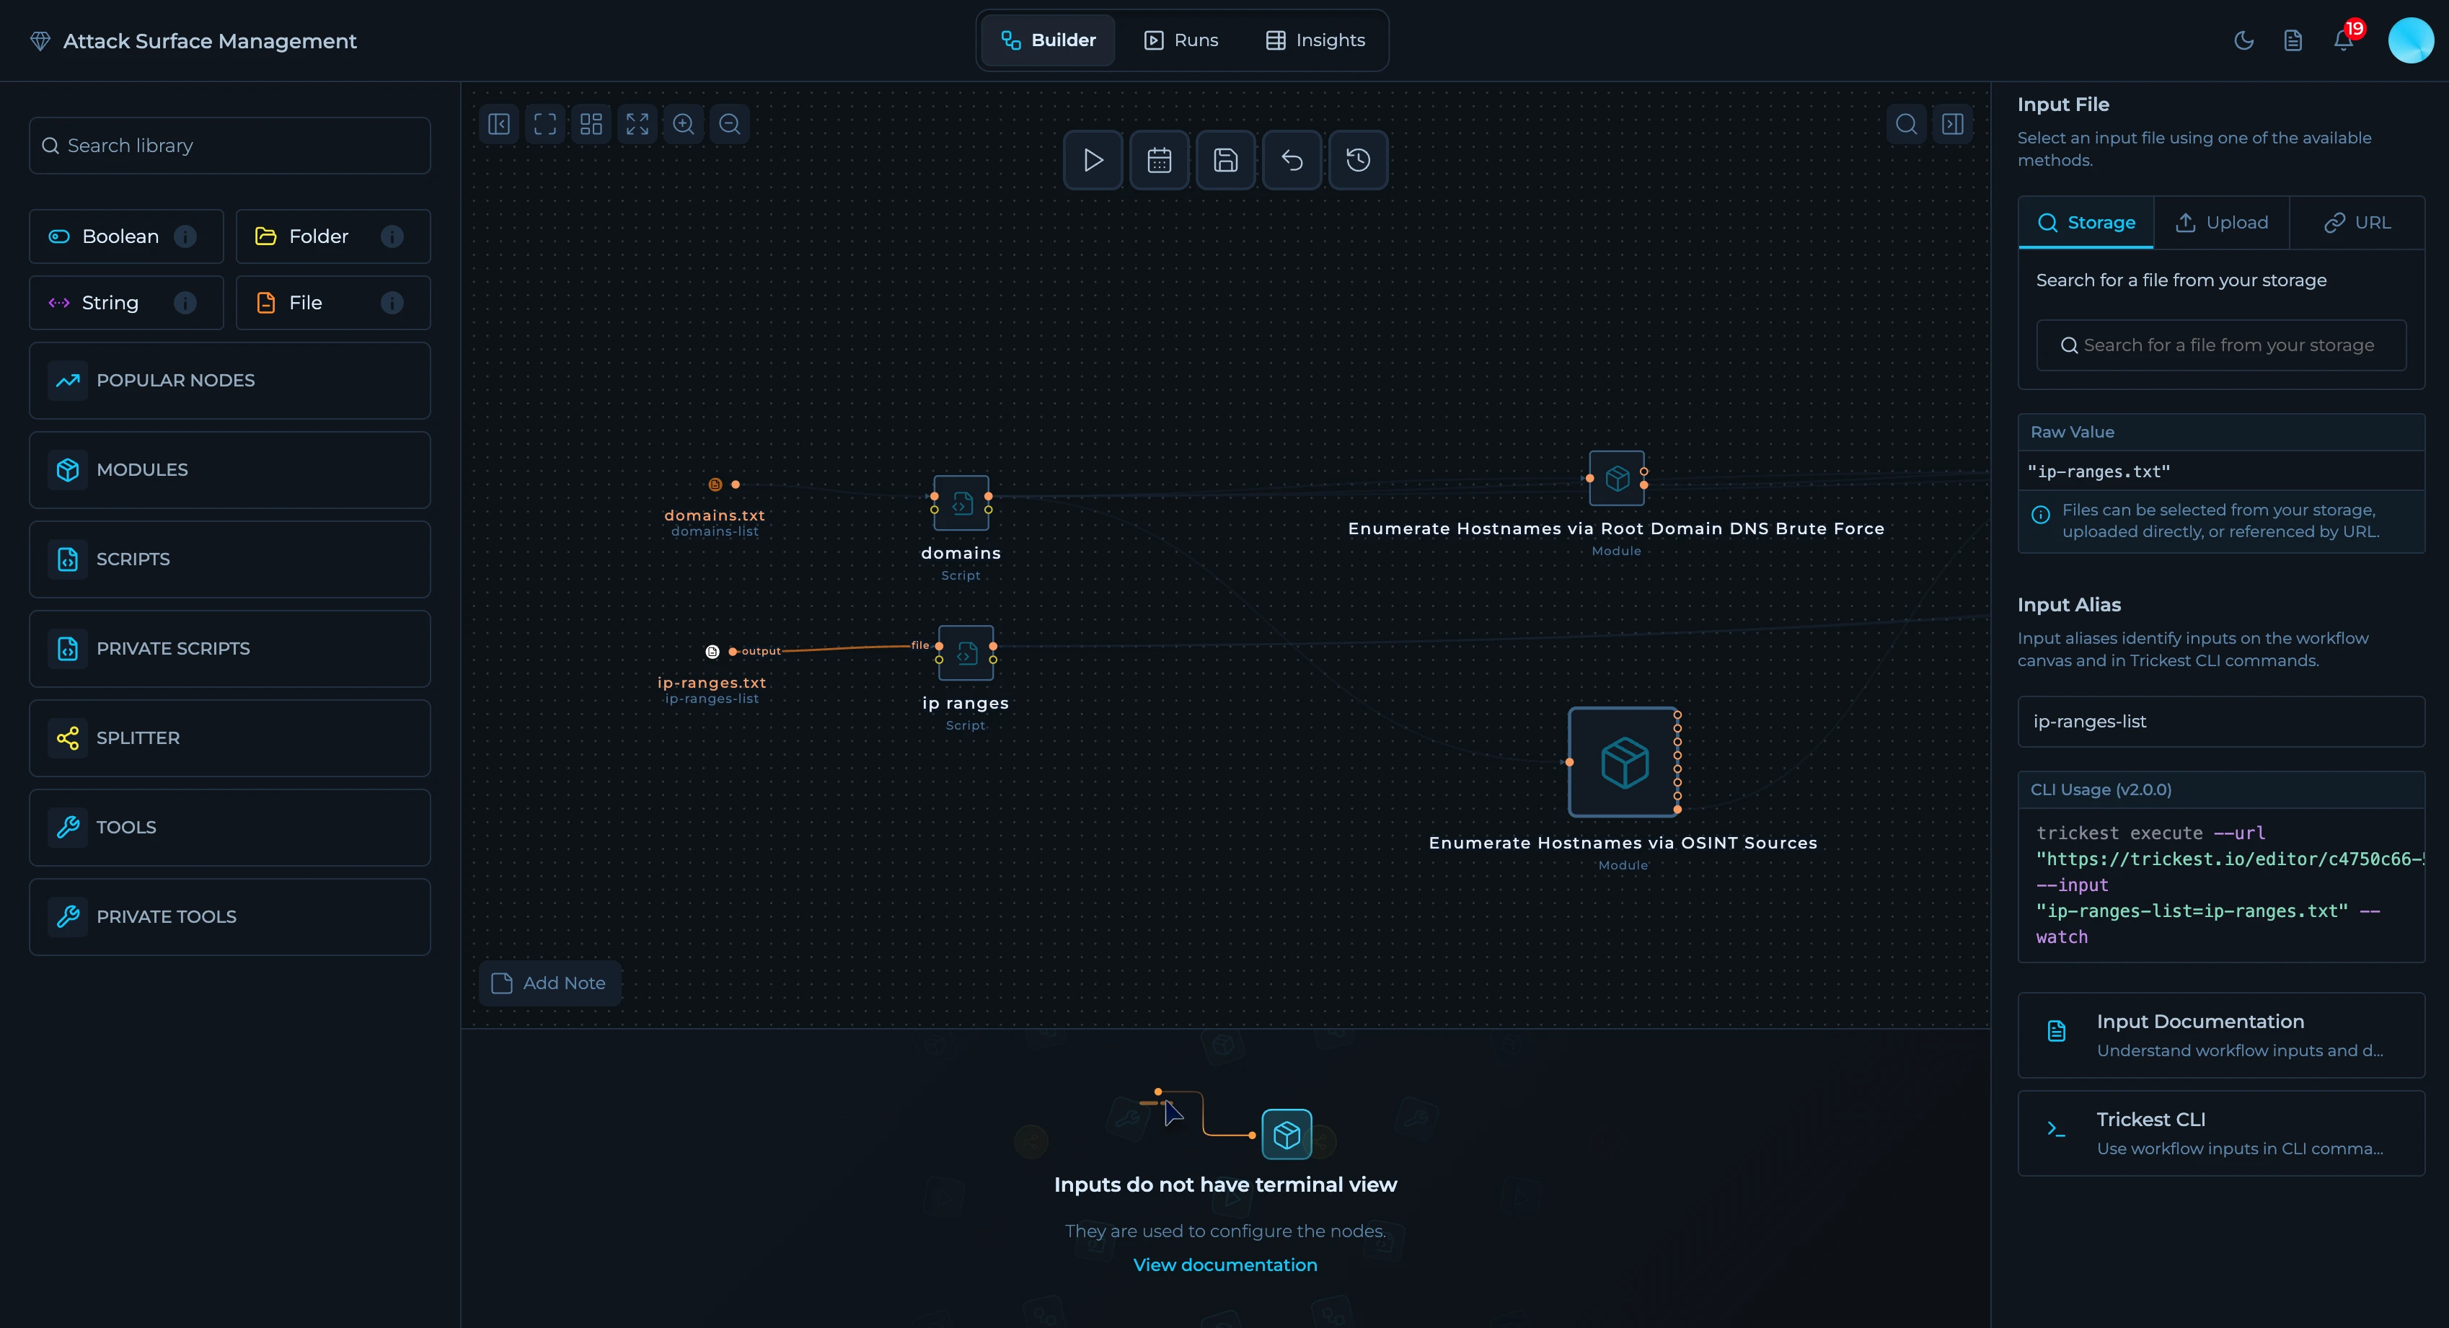Select the Enumerate Hostnames via OSINT Sources node
The image size is (2449, 1328).
tap(1623, 761)
